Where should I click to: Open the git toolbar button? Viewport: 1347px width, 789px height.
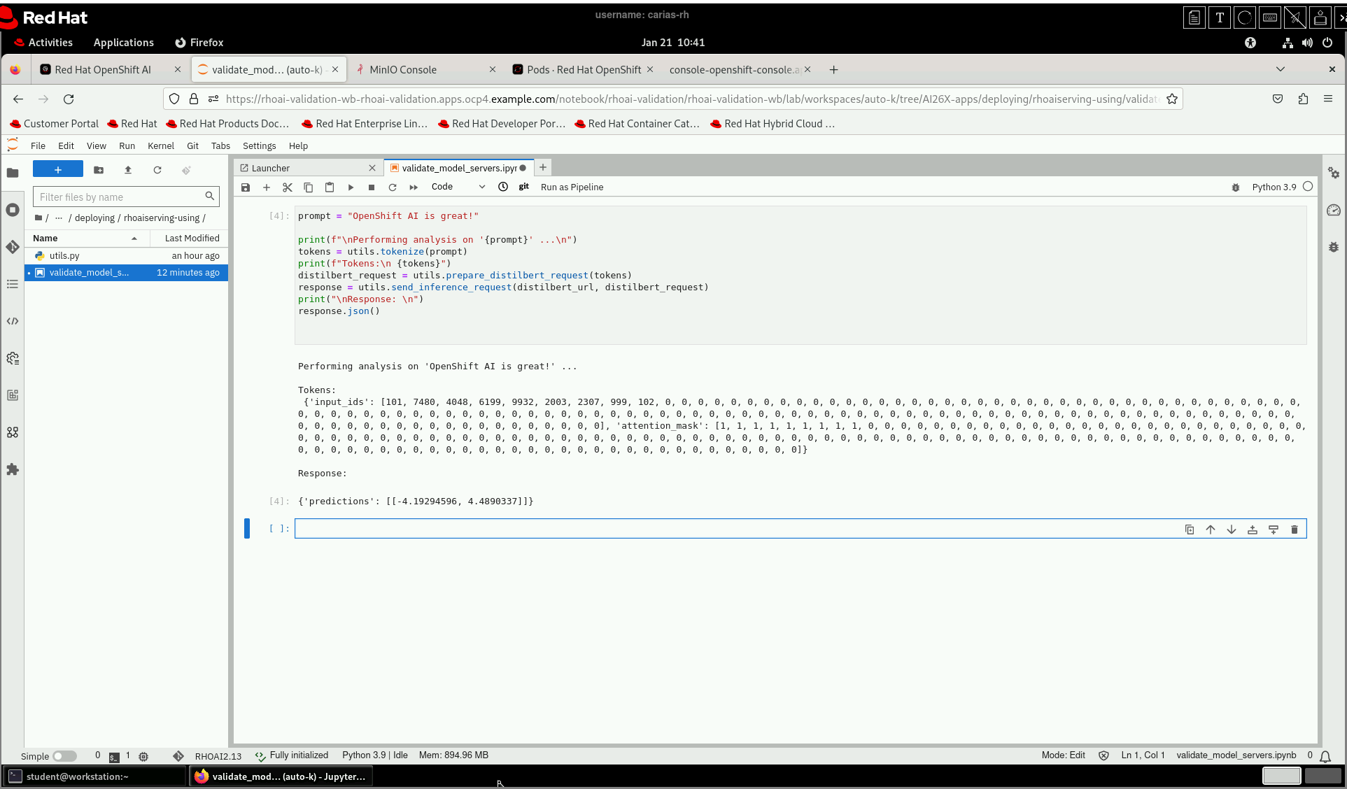tap(523, 187)
